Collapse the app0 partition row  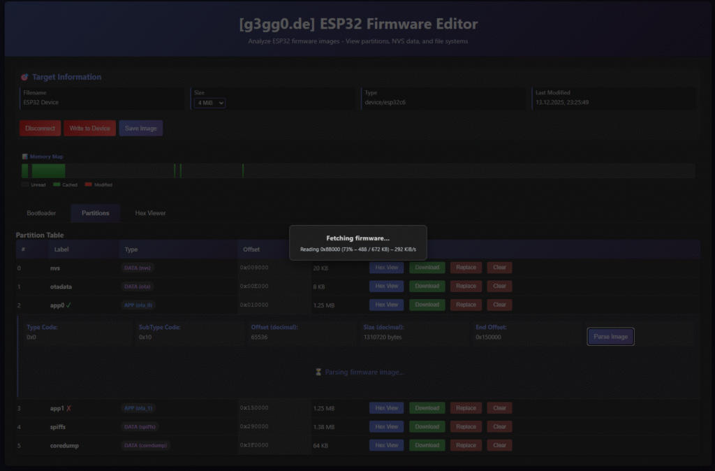point(59,305)
